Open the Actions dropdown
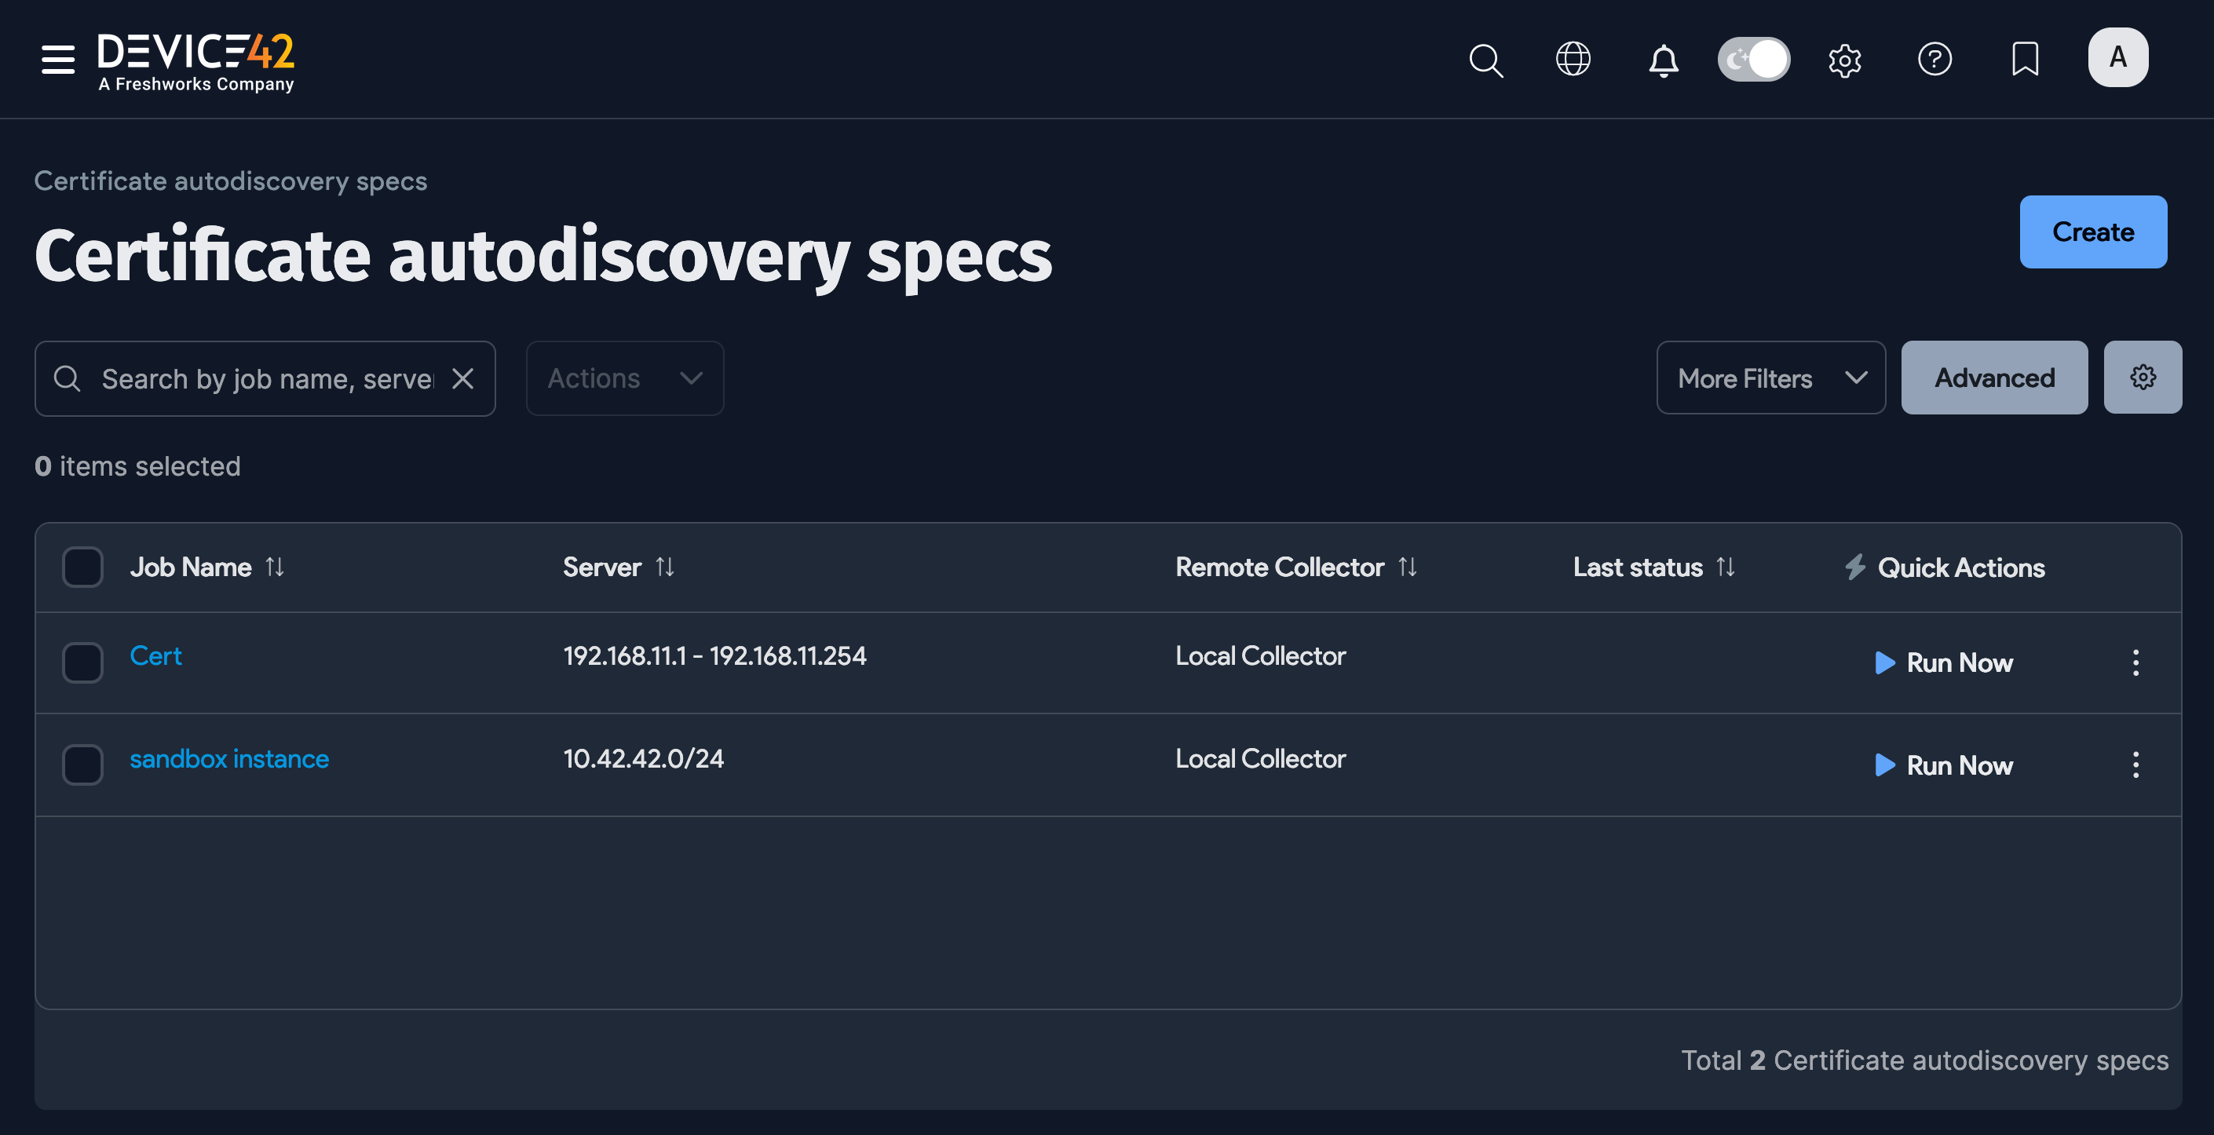 625,378
